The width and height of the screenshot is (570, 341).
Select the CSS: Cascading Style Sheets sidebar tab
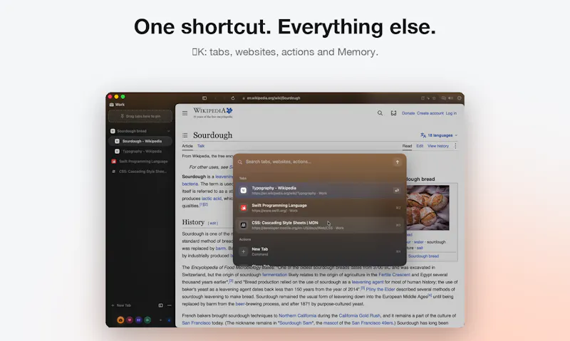140,172
